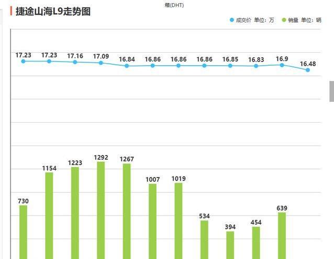This screenshot has width=334, height=259.
Task: Click the vertical scrollbar thumb on the right
Action: (332, 91)
